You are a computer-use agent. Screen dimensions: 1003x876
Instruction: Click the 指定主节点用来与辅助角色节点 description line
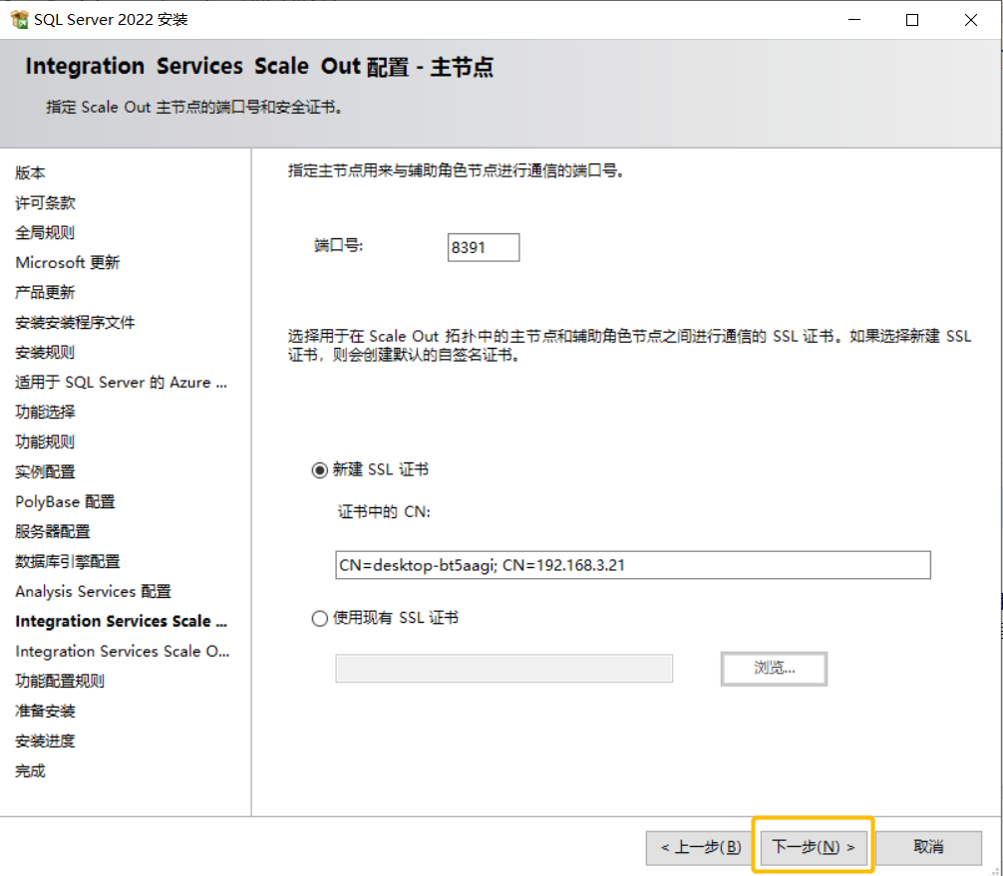point(456,170)
